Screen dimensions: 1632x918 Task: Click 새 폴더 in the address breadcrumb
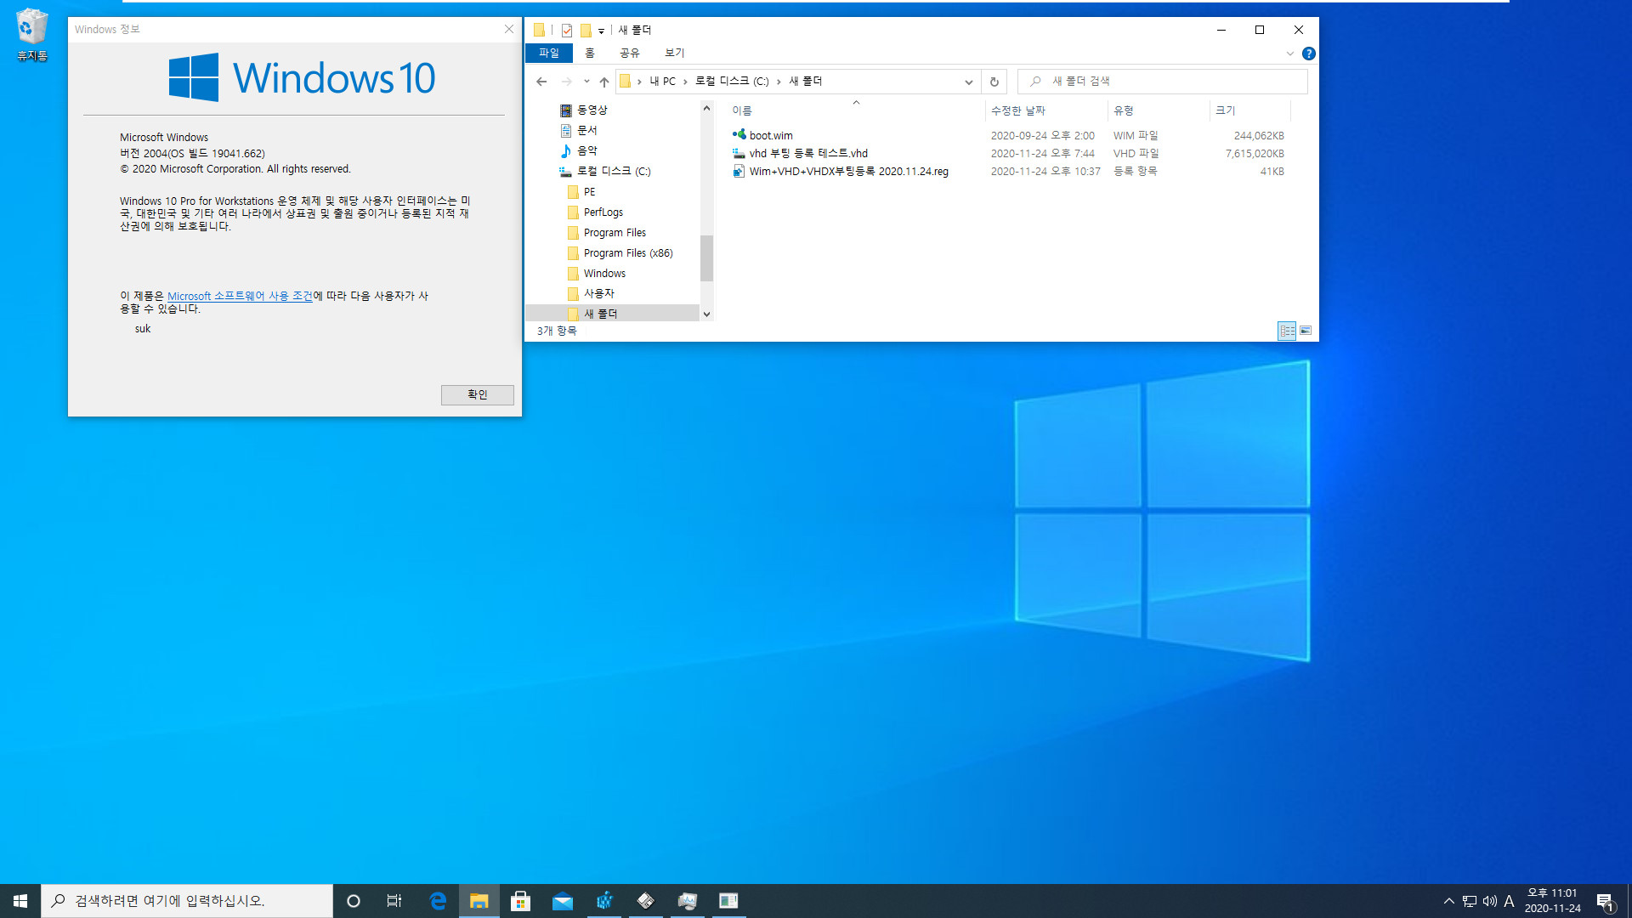805,82
